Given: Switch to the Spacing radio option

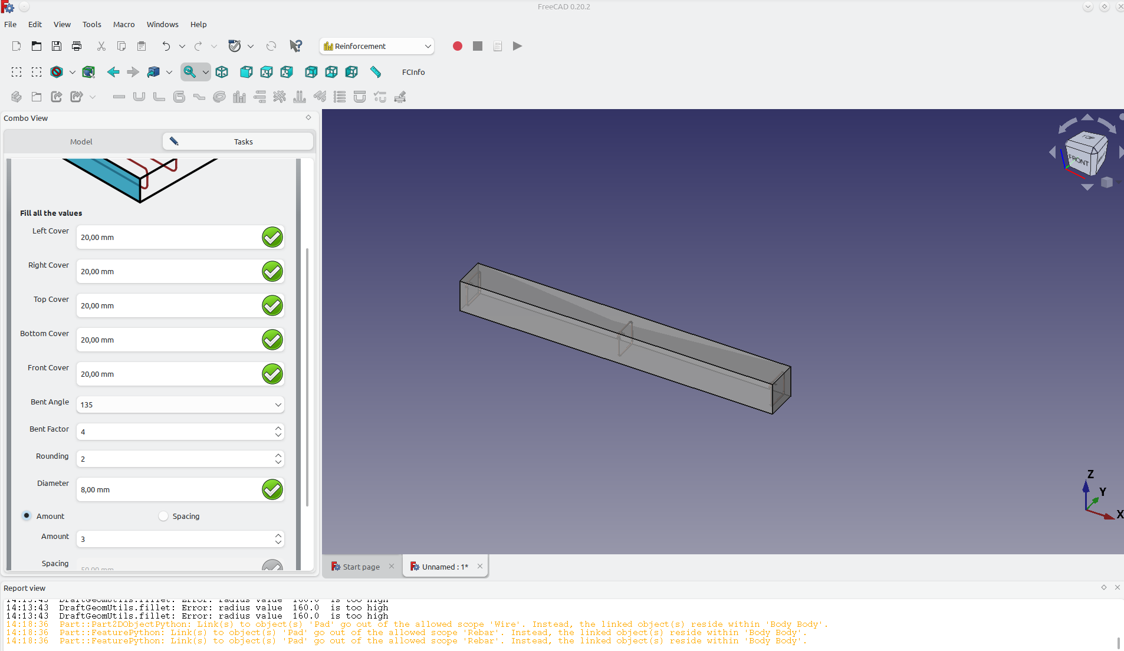Looking at the screenshot, I should [x=163, y=515].
